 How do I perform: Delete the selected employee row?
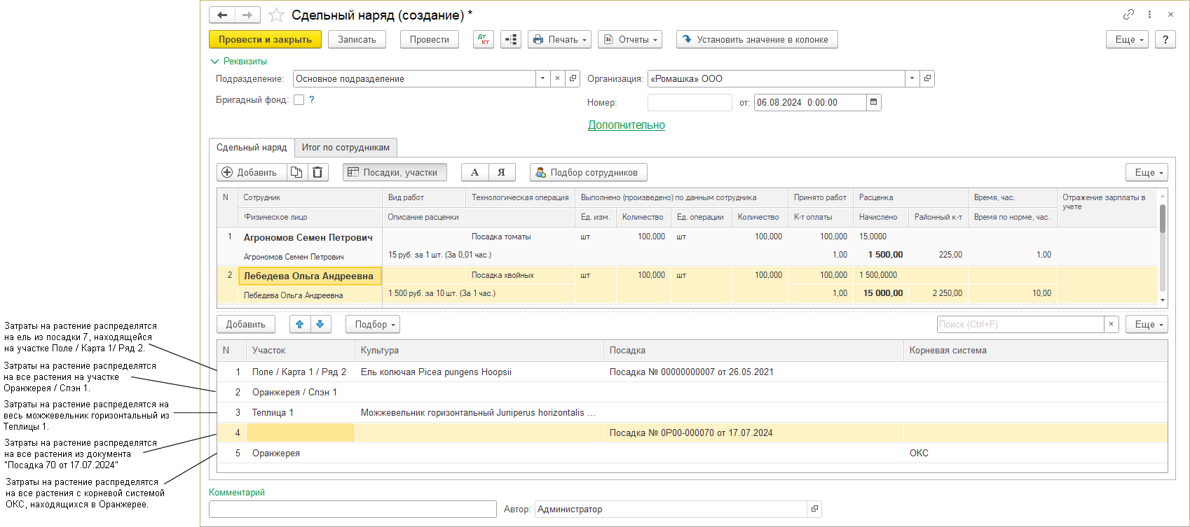click(x=317, y=172)
